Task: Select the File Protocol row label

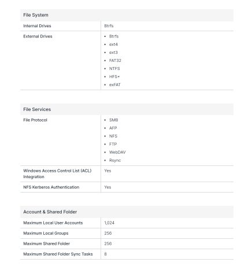Action: (x=35, y=120)
